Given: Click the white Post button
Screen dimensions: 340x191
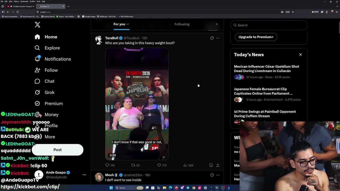Looking at the screenshot, I should (57, 150).
